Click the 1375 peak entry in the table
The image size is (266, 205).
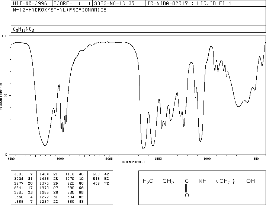coord(49,183)
